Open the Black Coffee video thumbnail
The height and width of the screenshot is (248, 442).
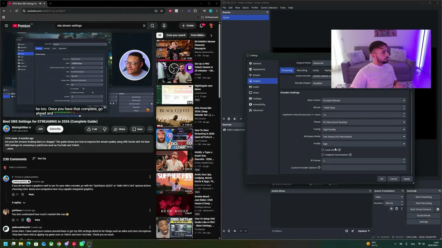tap(174, 116)
